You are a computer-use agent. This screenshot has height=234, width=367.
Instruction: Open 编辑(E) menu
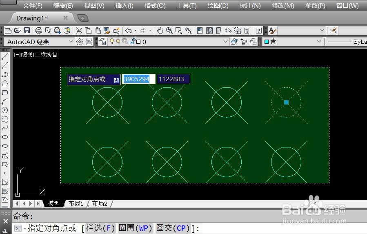click(x=63, y=5)
